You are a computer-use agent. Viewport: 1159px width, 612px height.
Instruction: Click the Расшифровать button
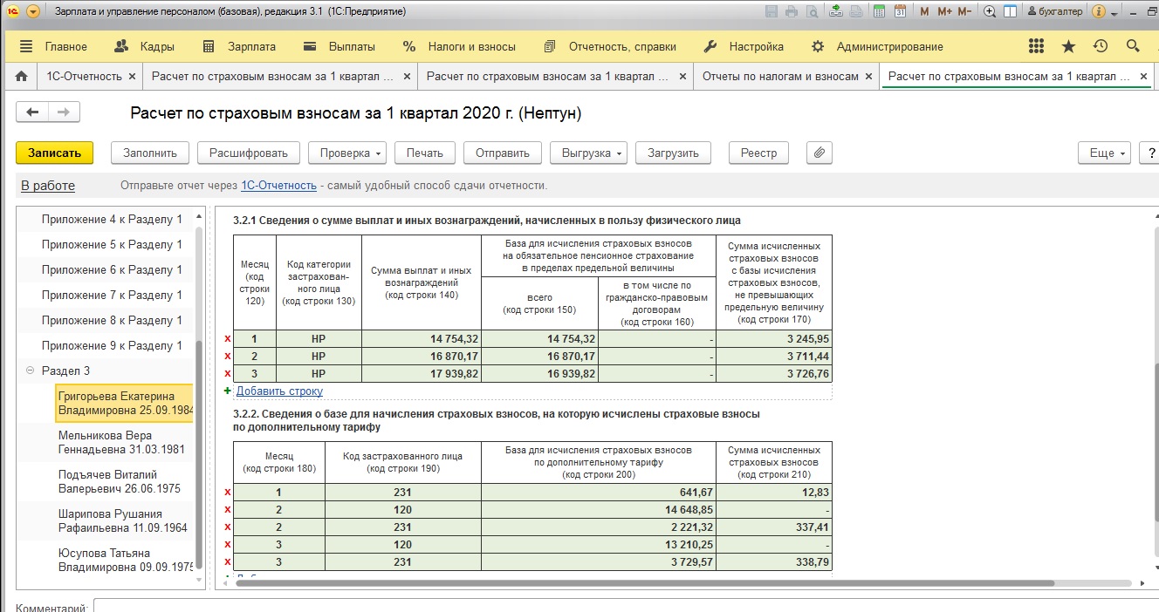click(249, 153)
